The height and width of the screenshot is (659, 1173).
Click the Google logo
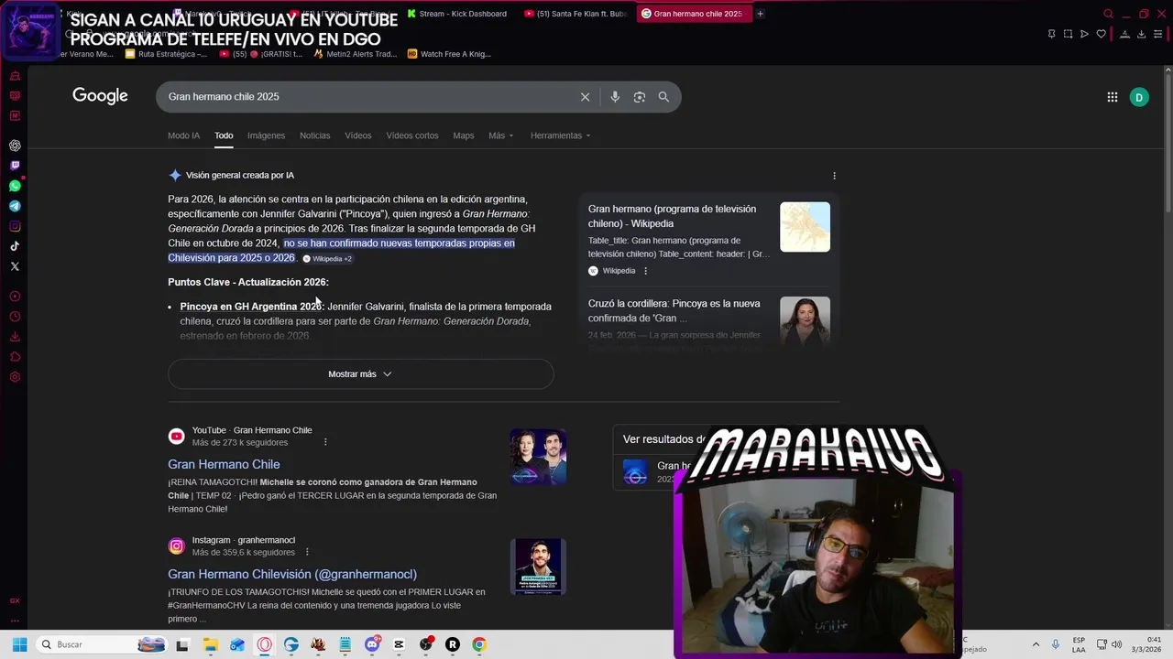(x=100, y=96)
